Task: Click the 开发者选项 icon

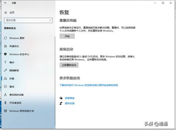Action: pyautogui.click(x=5, y=103)
